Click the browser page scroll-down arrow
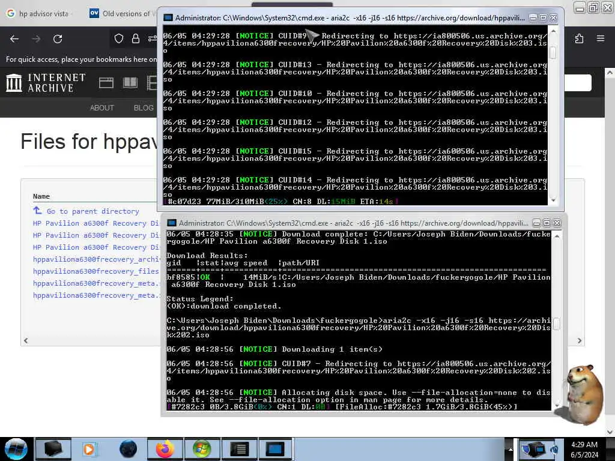The height and width of the screenshot is (461, 615). tap(610, 432)
